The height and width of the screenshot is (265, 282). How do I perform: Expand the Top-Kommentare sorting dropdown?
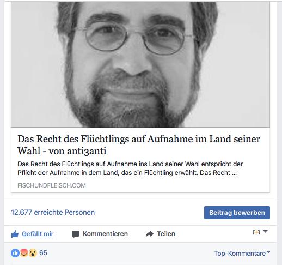[242, 253]
